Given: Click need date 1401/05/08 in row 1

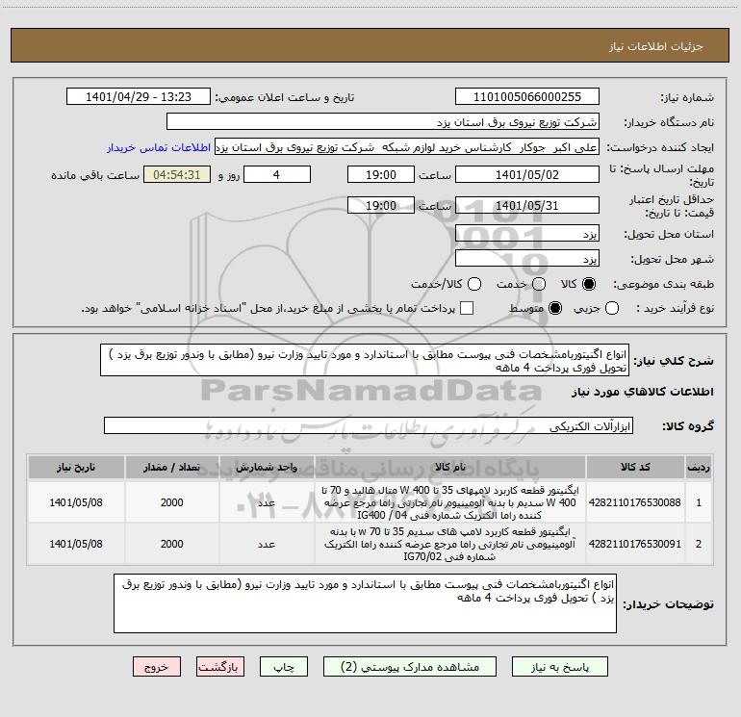Looking at the screenshot, I should (76, 502).
